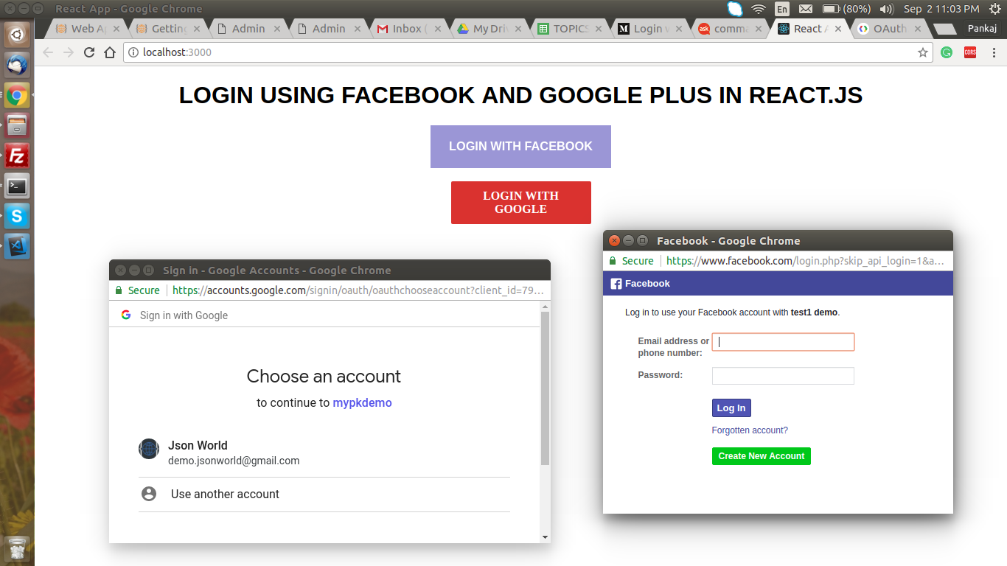The width and height of the screenshot is (1007, 566).
Task: Switch to the My Drive tab
Action: pyautogui.click(x=489, y=29)
